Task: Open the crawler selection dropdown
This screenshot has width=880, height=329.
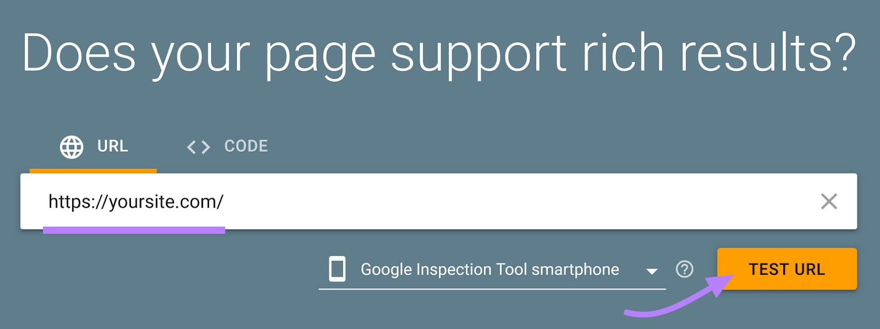Action: (x=652, y=270)
